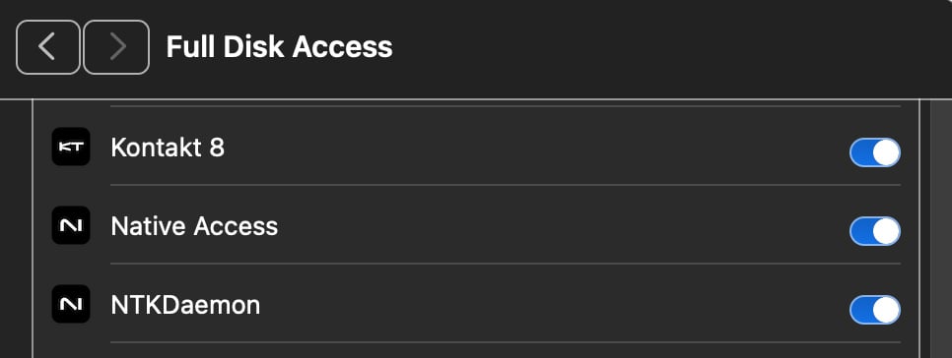This screenshot has width=952, height=358.
Task: Click the white knob of Kontakt 8 switch
Action: [x=886, y=152]
